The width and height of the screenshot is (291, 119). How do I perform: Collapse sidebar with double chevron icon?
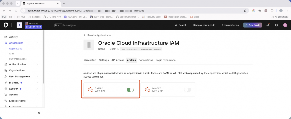(x=39, y=113)
